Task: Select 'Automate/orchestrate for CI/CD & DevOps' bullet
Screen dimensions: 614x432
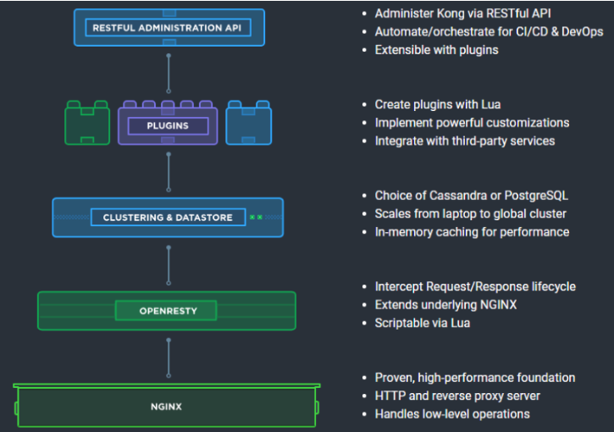Action: coord(489,31)
